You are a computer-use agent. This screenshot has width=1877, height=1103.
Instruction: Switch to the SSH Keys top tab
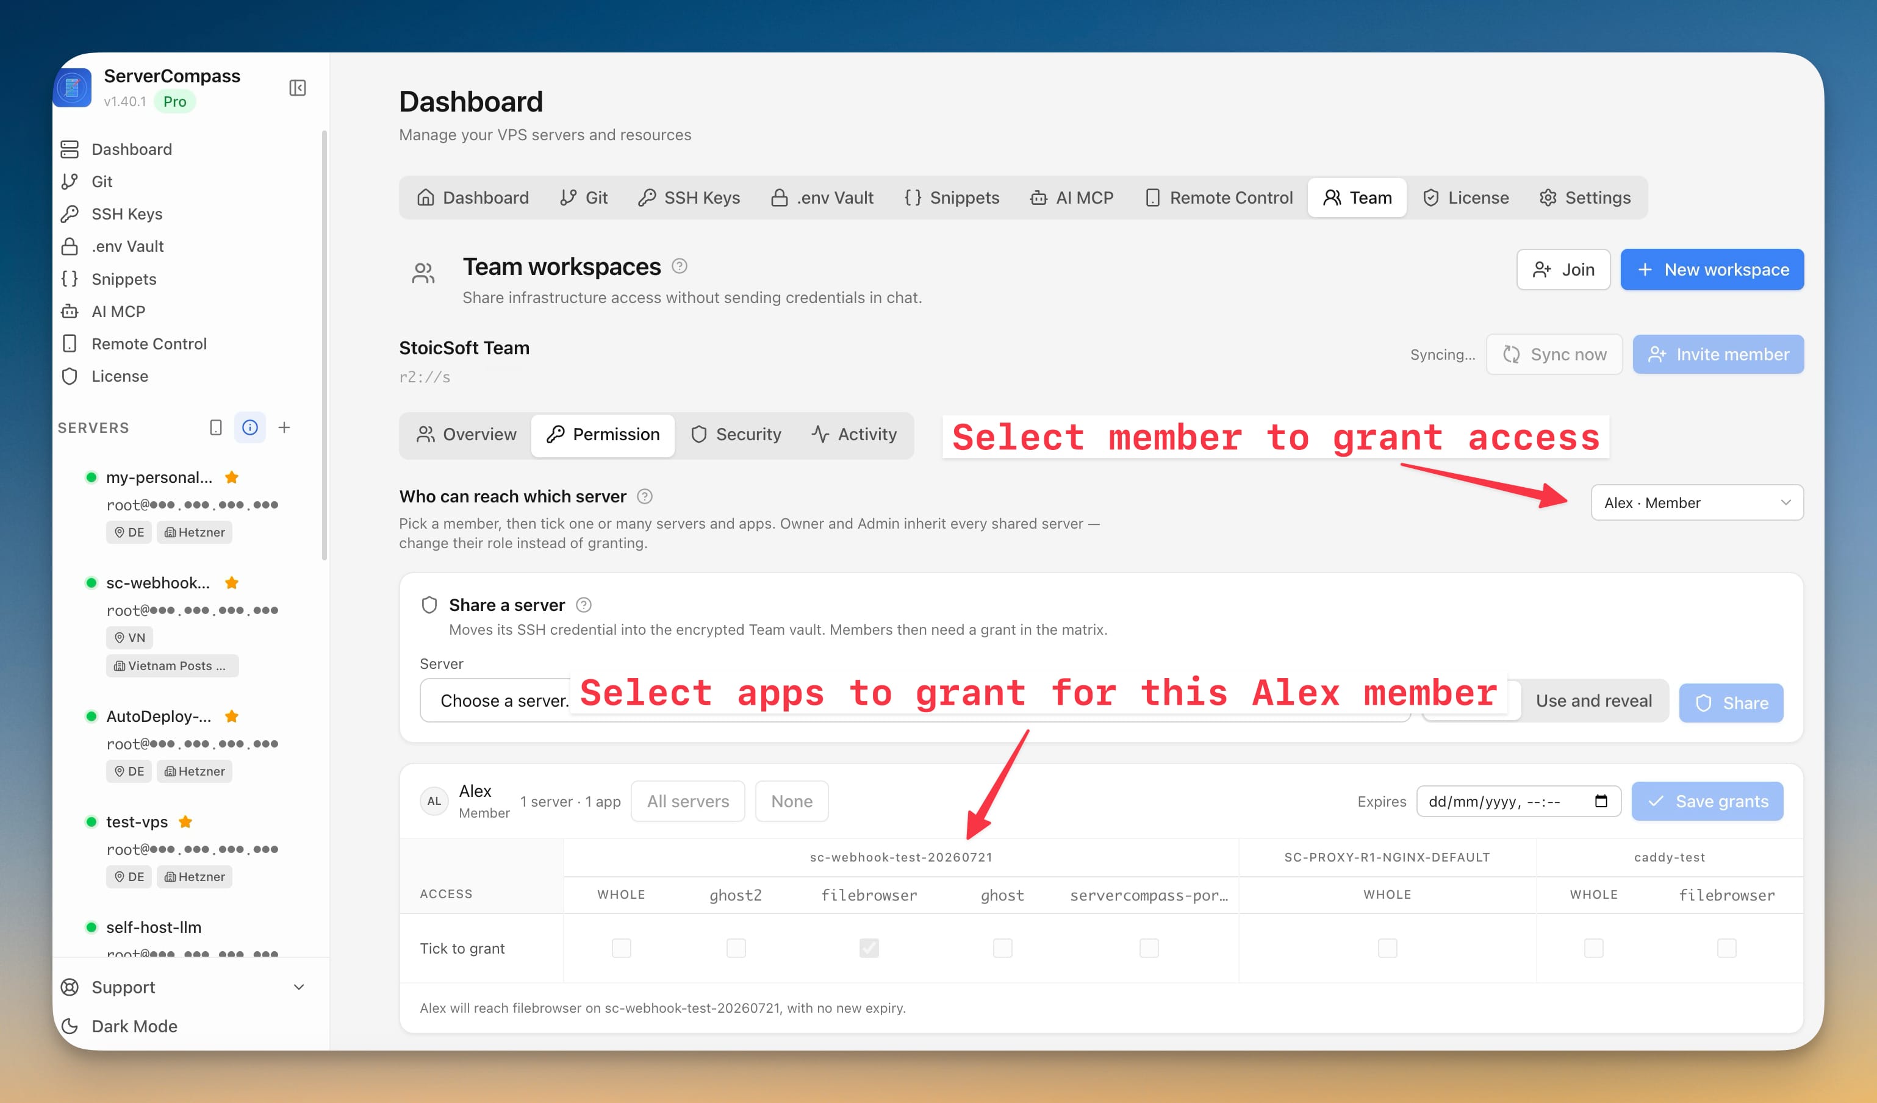point(689,197)
